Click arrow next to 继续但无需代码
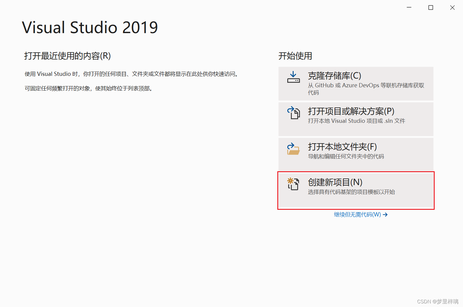Viewport: 463px width, 307px height. [385, 215]
